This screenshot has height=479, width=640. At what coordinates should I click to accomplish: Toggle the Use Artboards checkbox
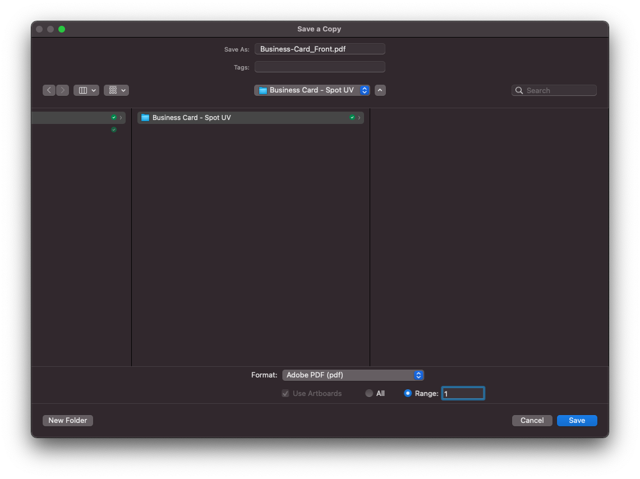285,393
